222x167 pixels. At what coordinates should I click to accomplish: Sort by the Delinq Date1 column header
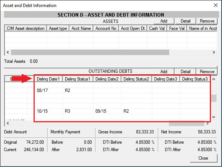48,79
